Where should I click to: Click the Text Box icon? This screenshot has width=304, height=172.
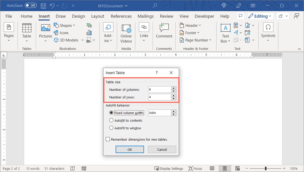point(225,28)
